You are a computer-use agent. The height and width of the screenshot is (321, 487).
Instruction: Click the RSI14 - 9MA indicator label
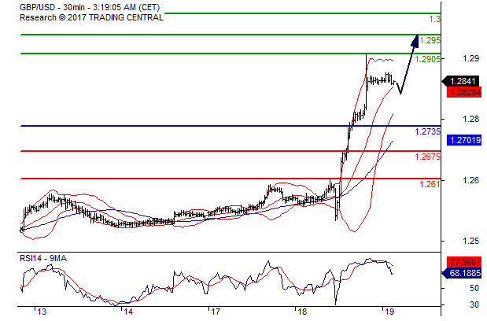pos(43,258)
